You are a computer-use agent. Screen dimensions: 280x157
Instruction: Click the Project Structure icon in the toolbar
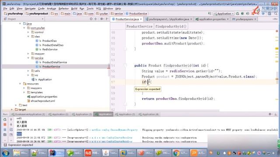click(x=269, y=14)
